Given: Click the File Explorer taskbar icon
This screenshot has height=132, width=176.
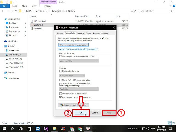Looking at the screenshot, I should pyautogui.click(x=54, y=128).
